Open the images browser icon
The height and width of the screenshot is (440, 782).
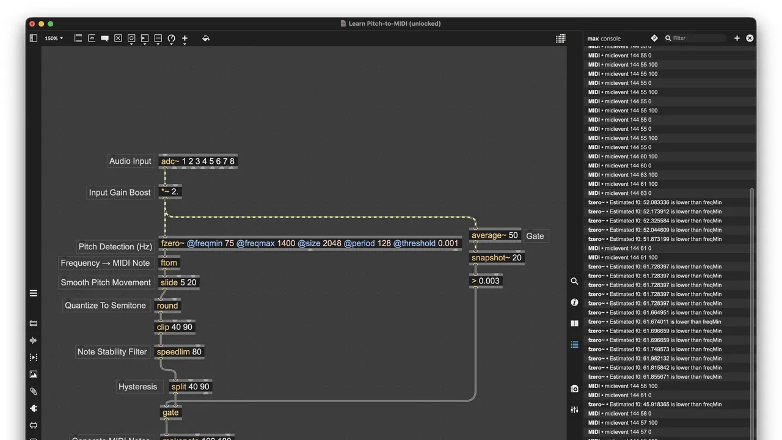(34, 375)
